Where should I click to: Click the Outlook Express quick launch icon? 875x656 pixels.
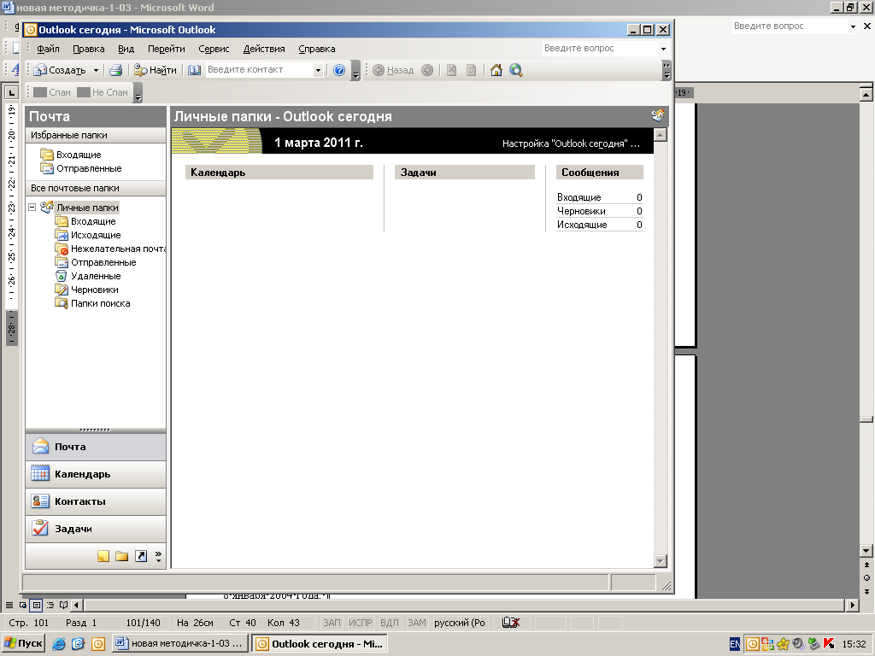click(x=78, y=644)
